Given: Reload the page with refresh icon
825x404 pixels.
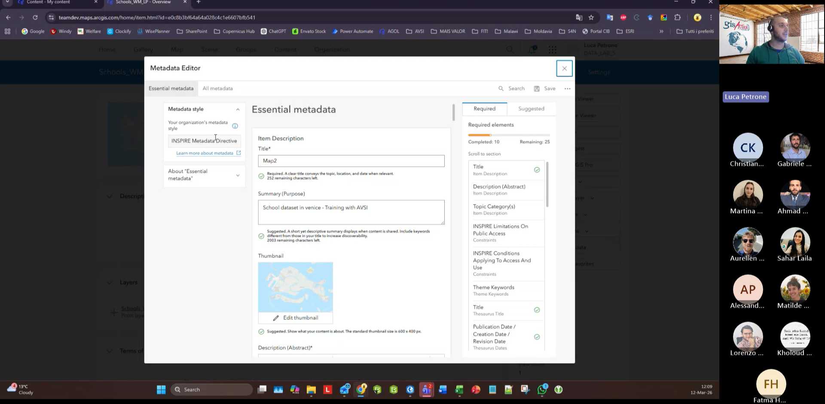Looking at the screenshot, I should pyautogui.click(x=35, y=18).
